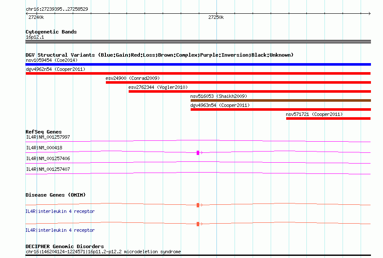Screen dimensions: 383x258
Task: Click the 16p12.1 cytogenetic band bar
Action: pos(198,42)
